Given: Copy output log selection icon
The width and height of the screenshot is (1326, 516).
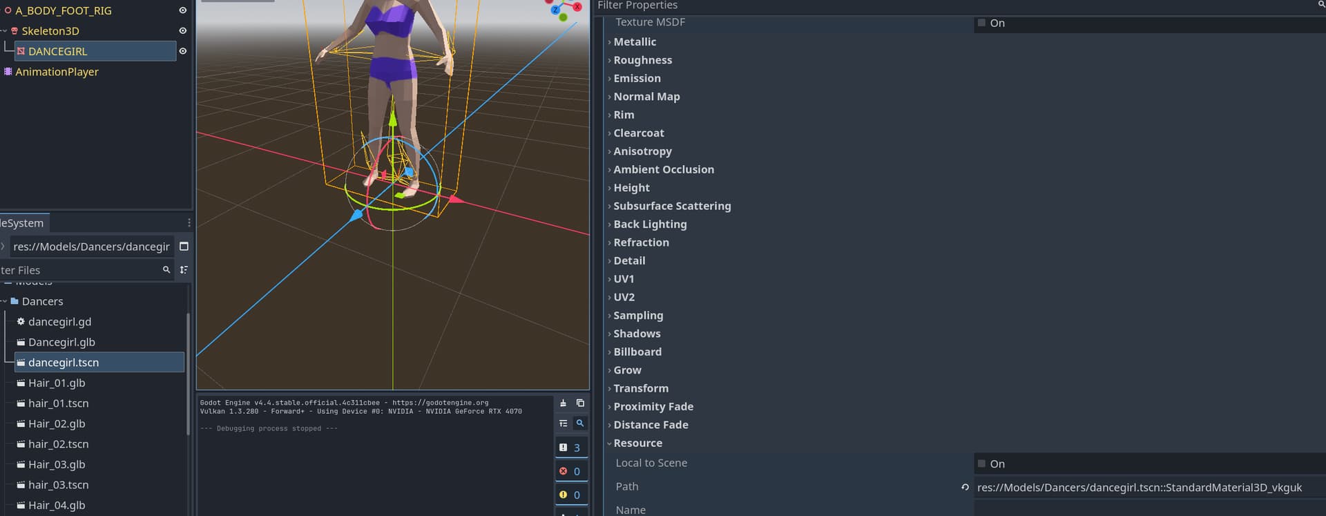Looking at the screenshot, I should coord(580,403).
